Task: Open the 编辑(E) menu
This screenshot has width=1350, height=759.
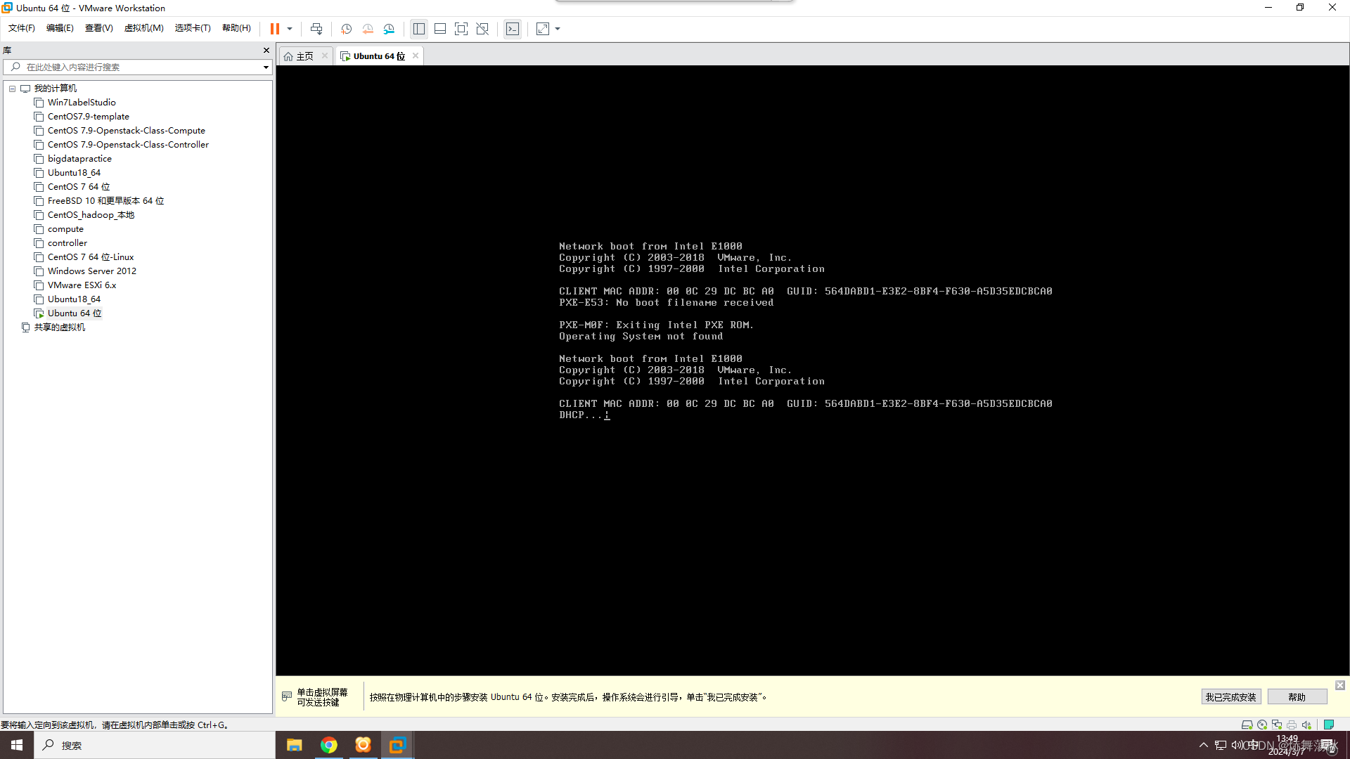Action: (60, 28)
